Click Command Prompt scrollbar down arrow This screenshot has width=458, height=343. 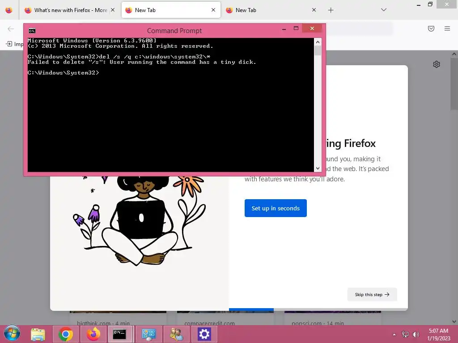pyautogui.click(x=318, y=168)
